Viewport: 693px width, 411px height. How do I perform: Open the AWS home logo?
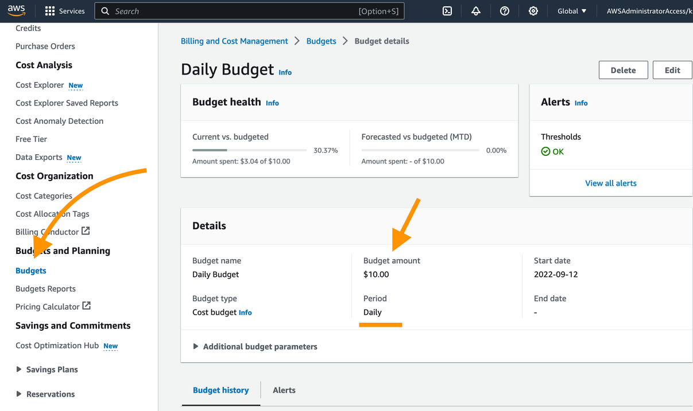coord(17,10)
